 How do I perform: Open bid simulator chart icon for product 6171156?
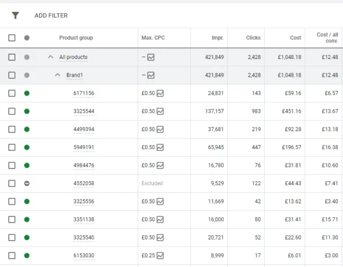161,93
